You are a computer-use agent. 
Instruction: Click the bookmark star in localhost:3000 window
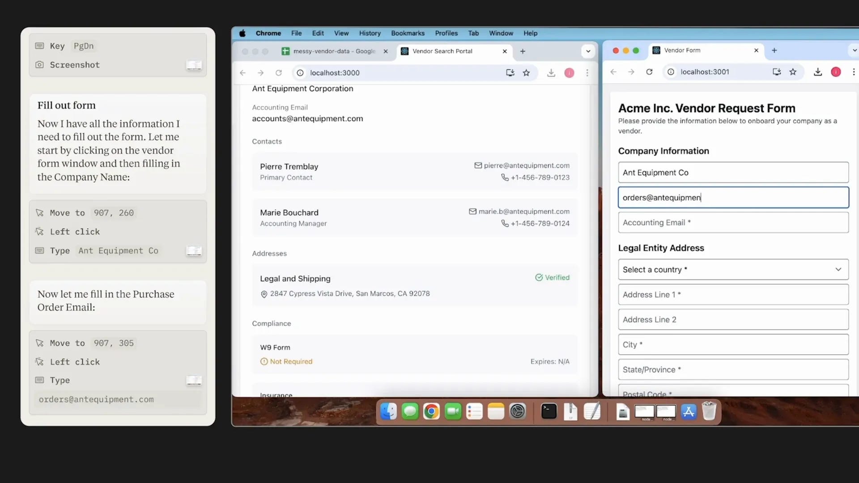(x=526, y=73)
